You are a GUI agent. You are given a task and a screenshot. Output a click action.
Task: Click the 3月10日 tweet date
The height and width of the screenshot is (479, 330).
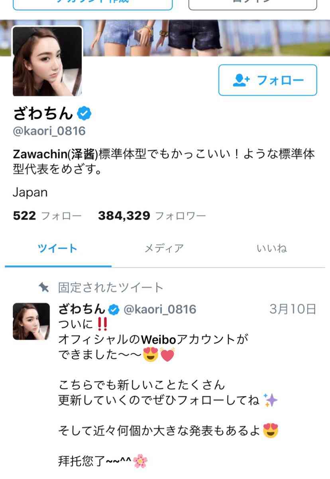click(293, 309)
